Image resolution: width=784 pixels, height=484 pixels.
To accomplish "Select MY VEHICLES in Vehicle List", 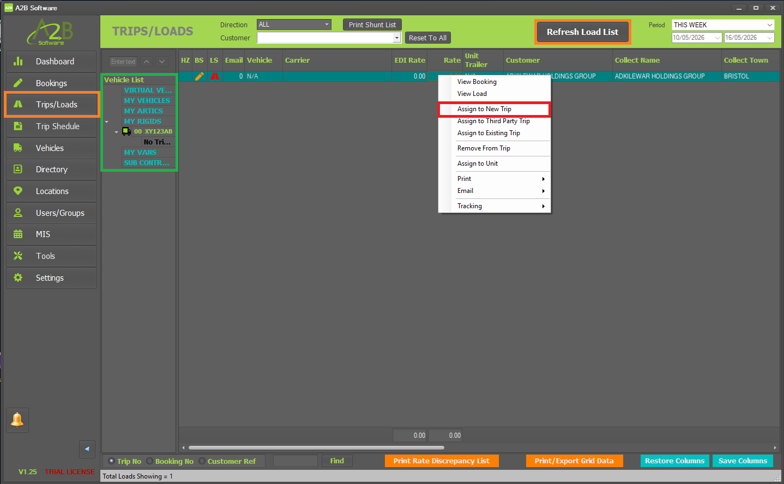I will pos(147,101).
